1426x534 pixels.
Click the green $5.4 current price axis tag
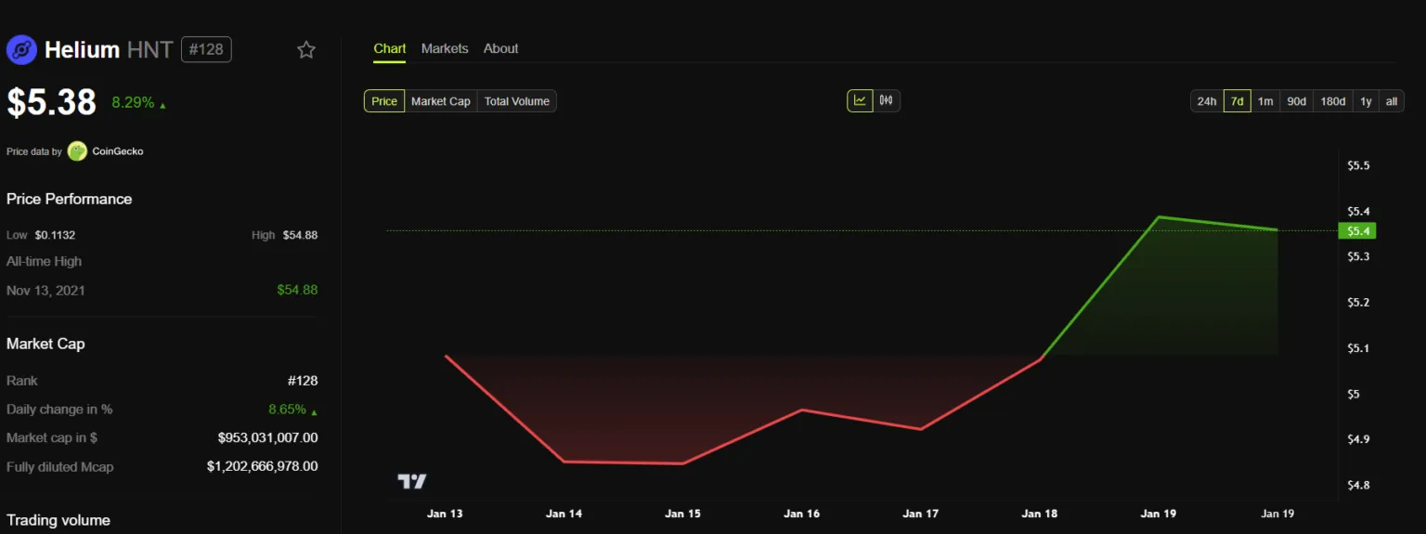pos(1356,230)
